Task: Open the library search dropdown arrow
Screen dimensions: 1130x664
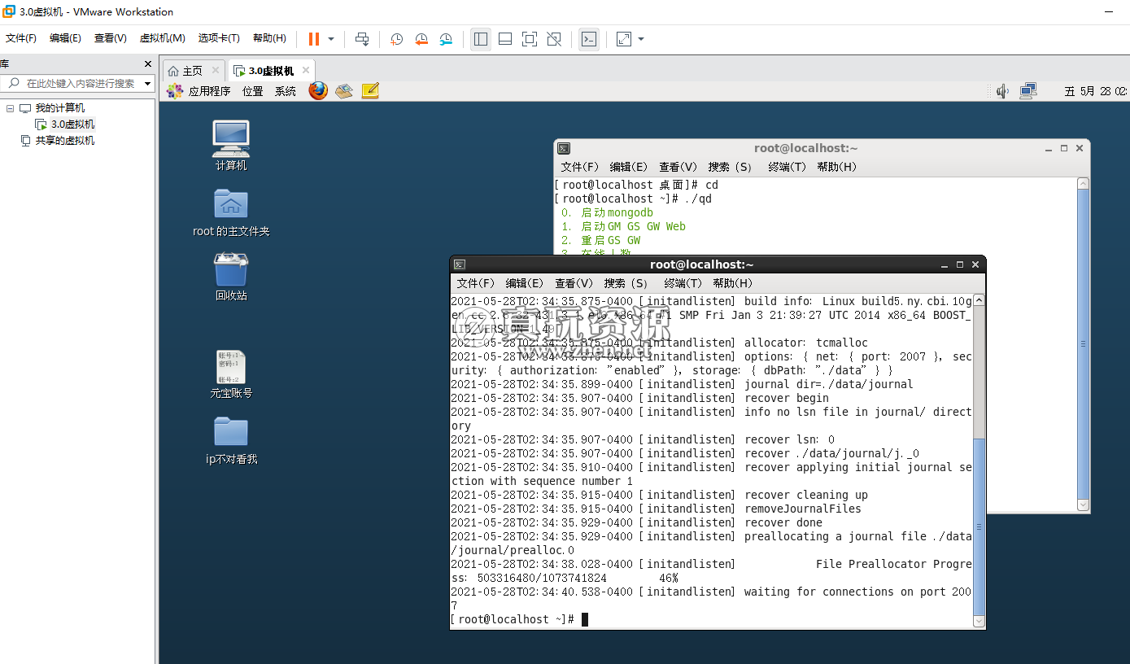Action: pos(147,83)
